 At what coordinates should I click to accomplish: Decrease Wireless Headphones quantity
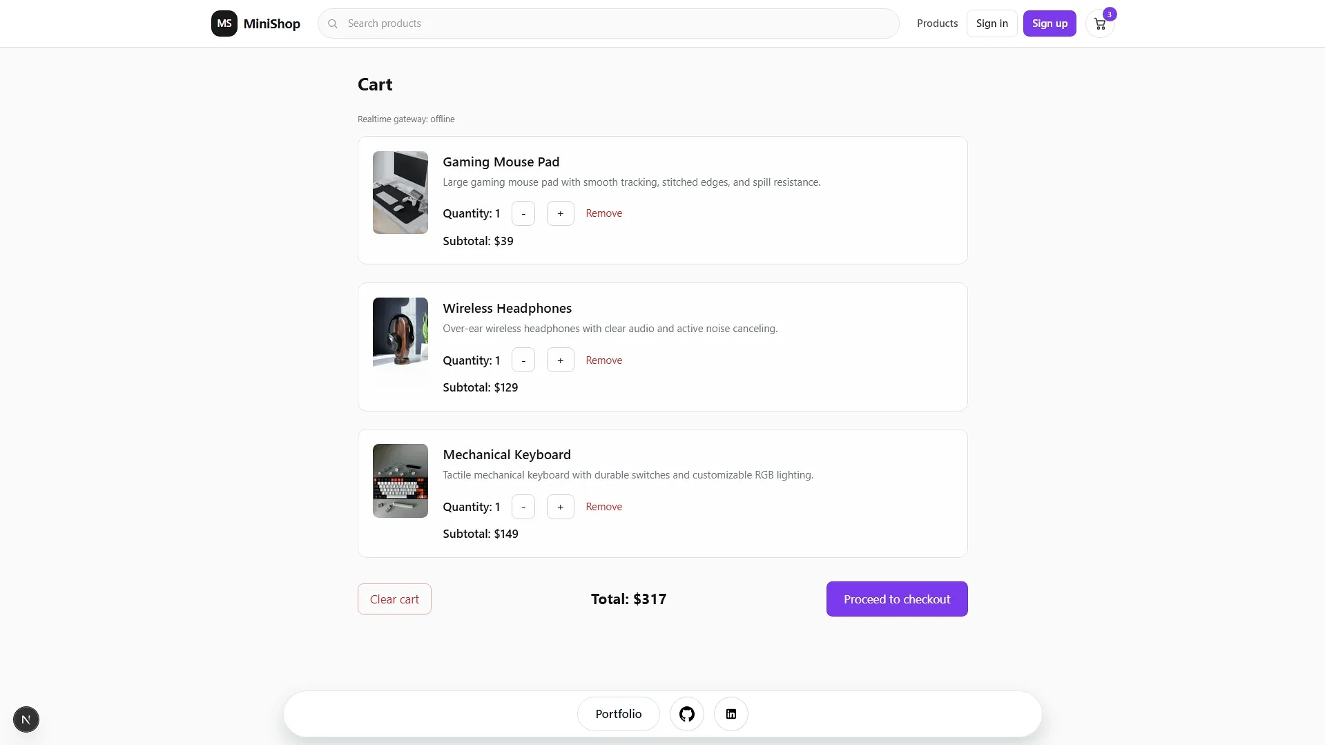pyautogui.click(x=523, y=360)
